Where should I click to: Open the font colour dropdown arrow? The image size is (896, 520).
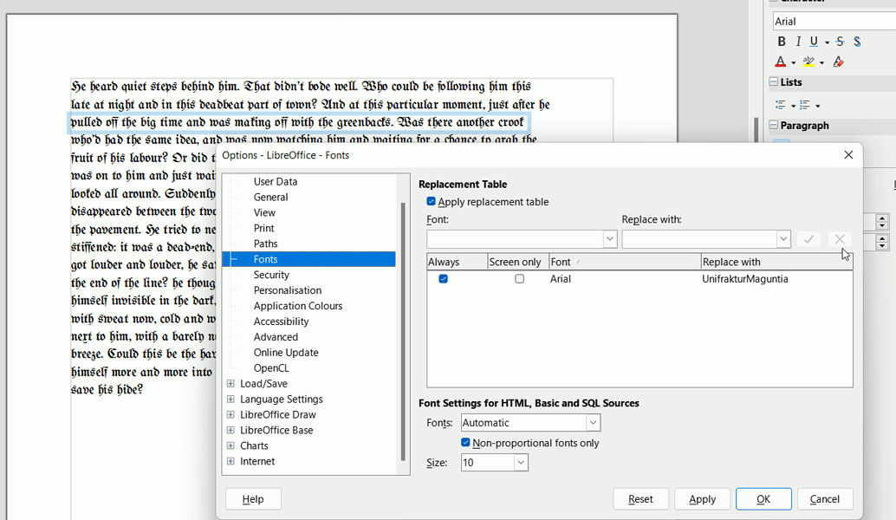pyautogui.click(x=793, y=63)
